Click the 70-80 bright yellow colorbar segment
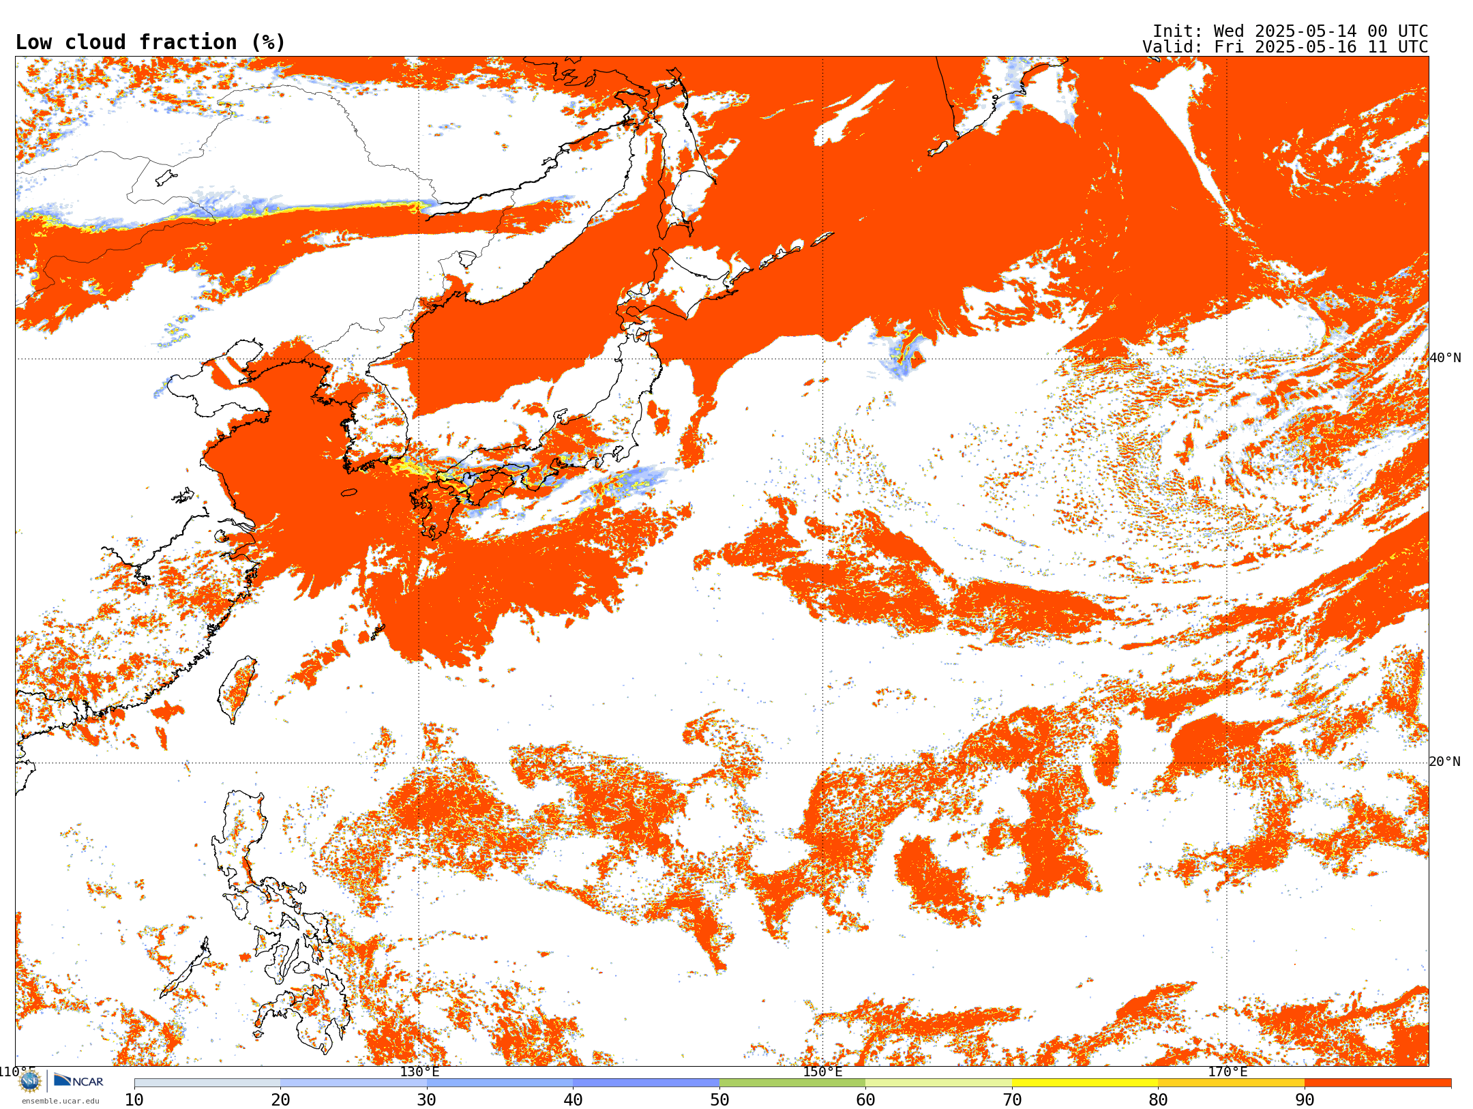The height and width of the screenshot is (1109, 1473). [x=1085, y=1083]
